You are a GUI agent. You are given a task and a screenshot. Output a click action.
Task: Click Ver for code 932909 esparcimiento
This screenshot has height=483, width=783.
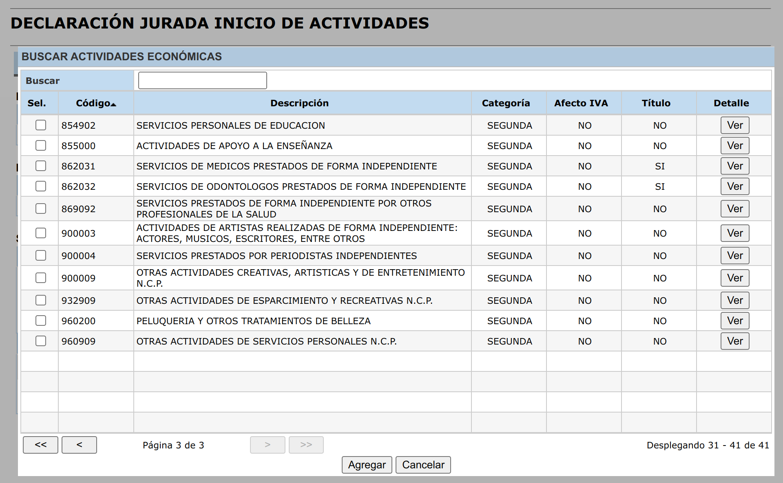734,300
